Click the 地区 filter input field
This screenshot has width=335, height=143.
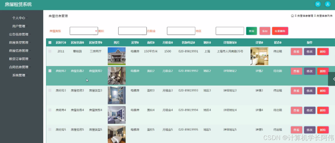tap(230, 31)
